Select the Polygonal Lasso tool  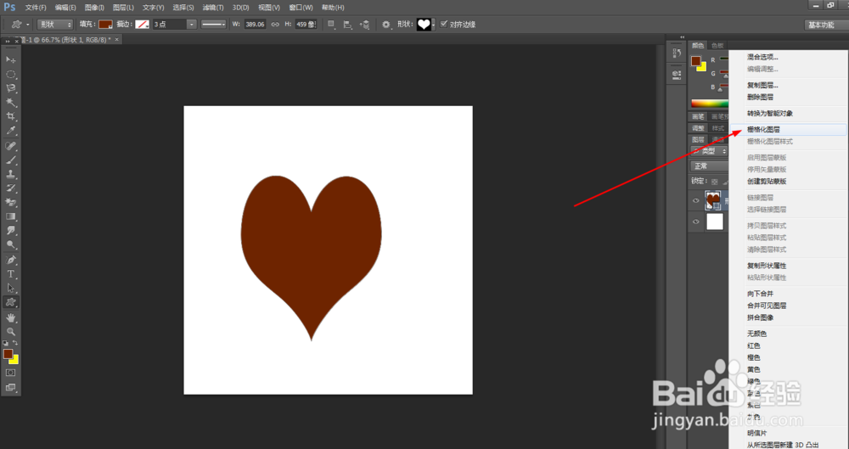tap(11, 88)
